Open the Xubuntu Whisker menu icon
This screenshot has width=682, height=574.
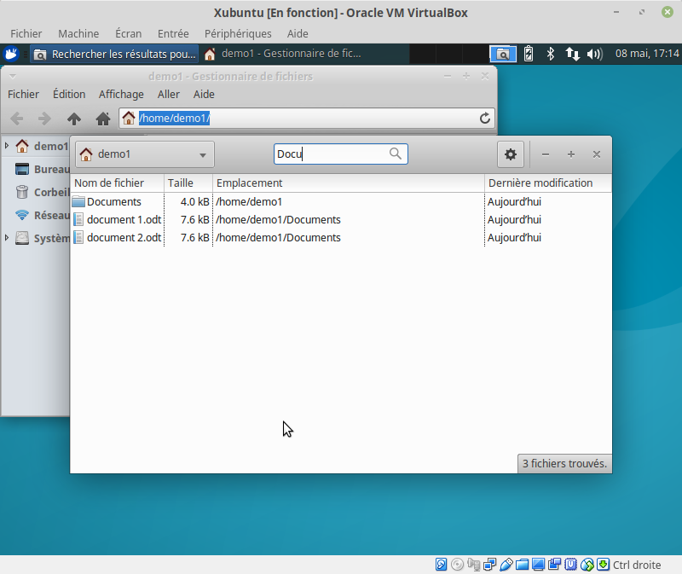pos(12,54)
